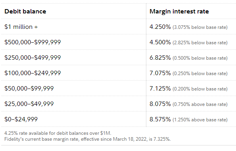This screenshot has width=236, height=151.
Task: Click the 3.075% below base rate note
Action: [200, 27]
